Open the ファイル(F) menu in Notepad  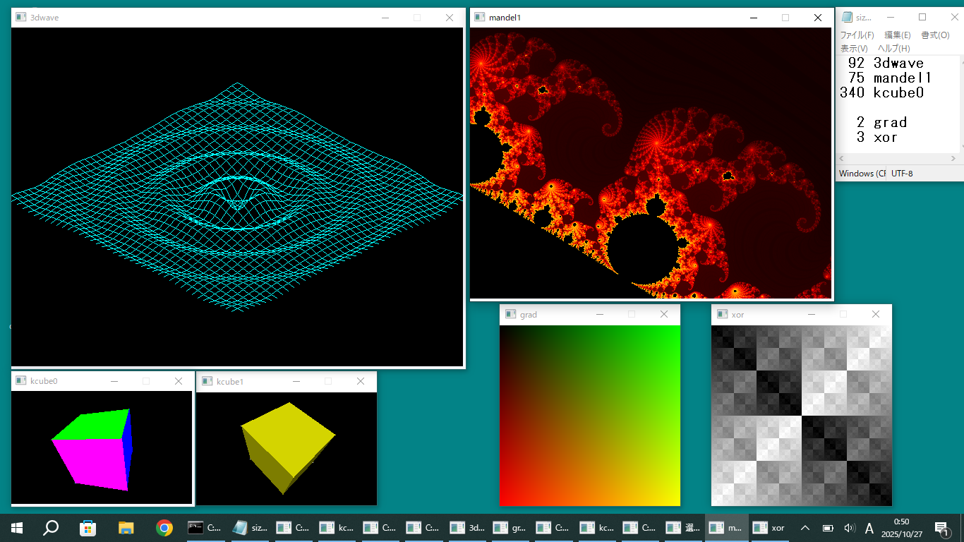(x=857, y=35)
